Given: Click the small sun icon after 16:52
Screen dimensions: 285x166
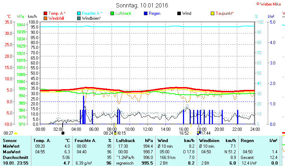Looking at the screenshot, I should (191, 133).
